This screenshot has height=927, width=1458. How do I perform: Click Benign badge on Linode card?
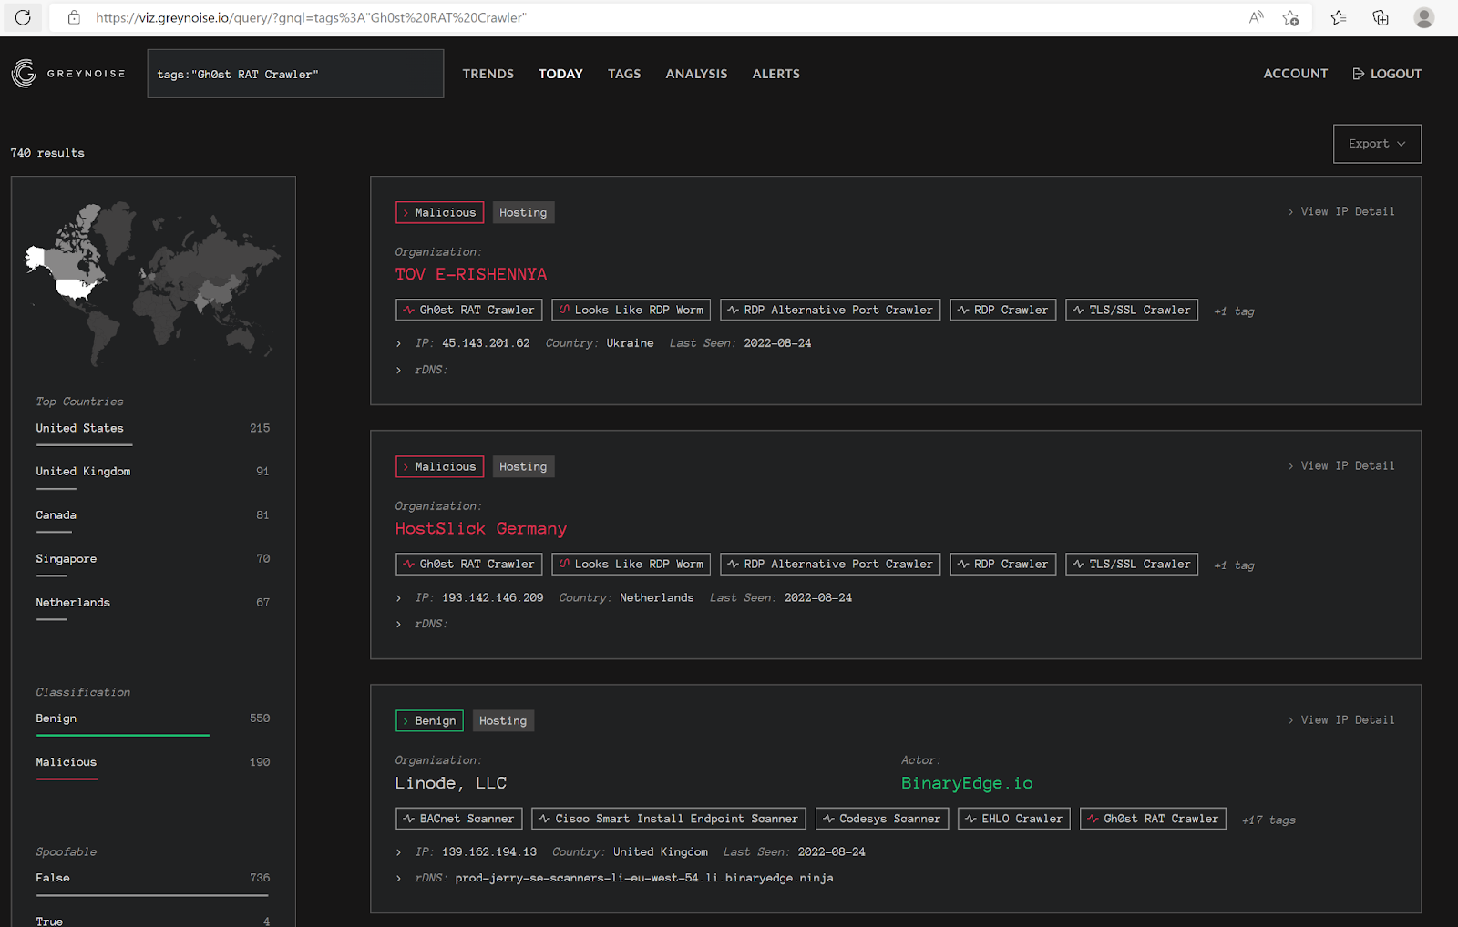pos(429,720)
